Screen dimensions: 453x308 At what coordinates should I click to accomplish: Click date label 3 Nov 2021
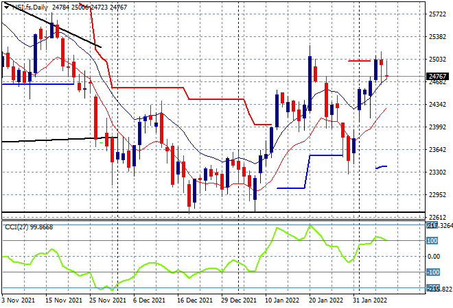pos(18,300)
